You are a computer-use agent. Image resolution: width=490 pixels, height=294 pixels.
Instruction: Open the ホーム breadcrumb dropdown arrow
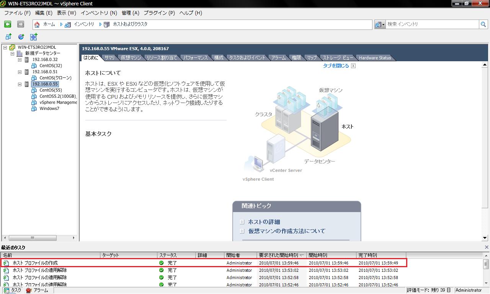pyautogui.click(x=61, y=24)
